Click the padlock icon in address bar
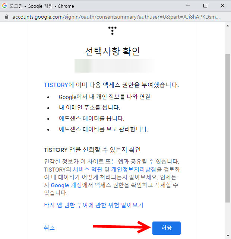Image resolution: width=231 pixels, height=239 pixels. 7,17
